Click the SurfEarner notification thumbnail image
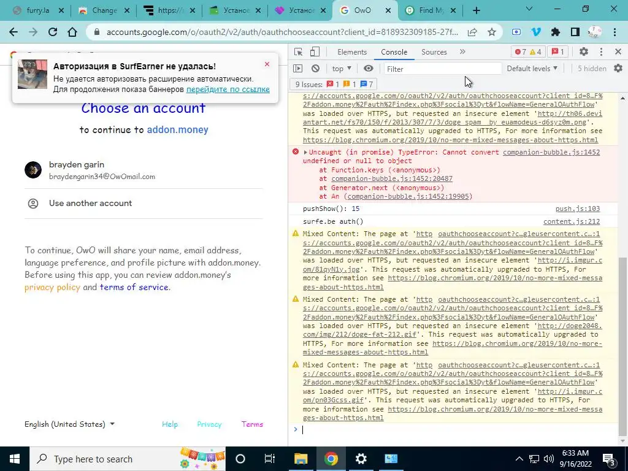The width and height of the screenshot is (628, 471). pyautogui.click(x=33, y=74)
